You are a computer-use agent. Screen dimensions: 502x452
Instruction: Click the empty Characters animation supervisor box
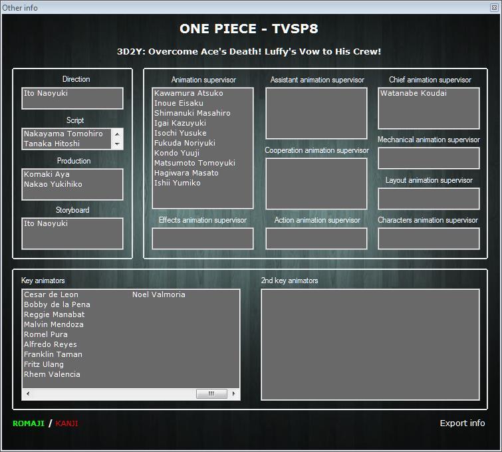[x=429, y=239]
